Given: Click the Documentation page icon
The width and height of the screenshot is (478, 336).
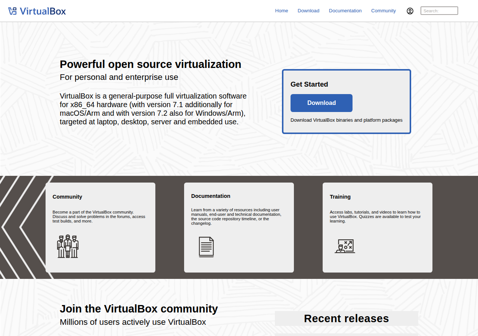Looking at the screenshot, I should tap(206, 247).
